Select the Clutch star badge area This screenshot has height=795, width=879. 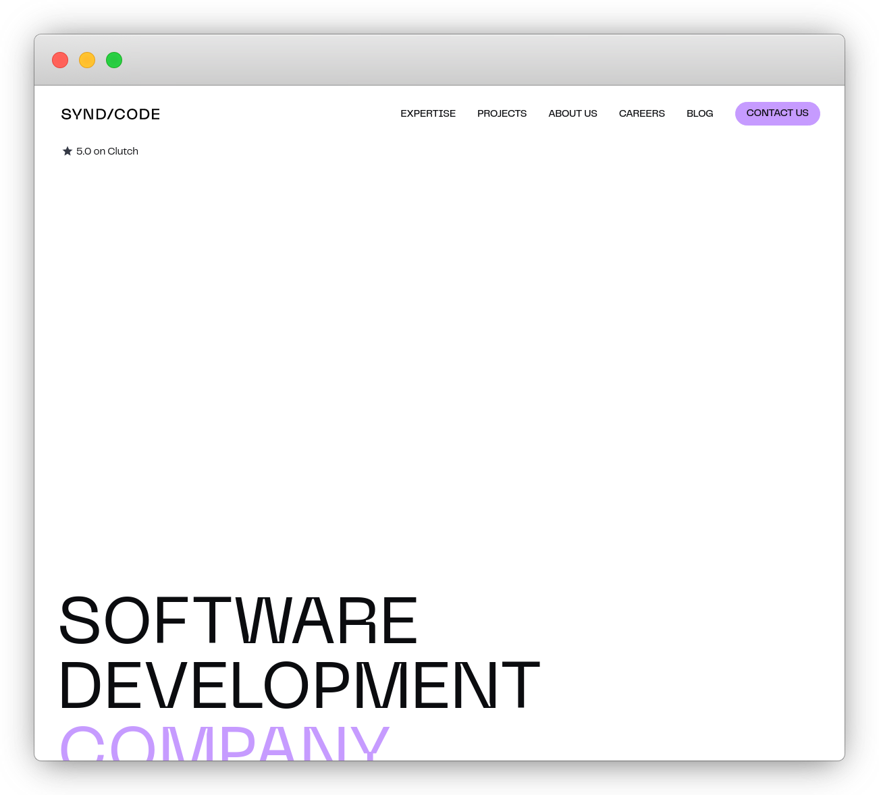pyautogui.click(x=100, y=150)
